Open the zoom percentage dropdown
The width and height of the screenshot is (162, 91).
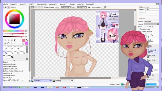(62, 7)
